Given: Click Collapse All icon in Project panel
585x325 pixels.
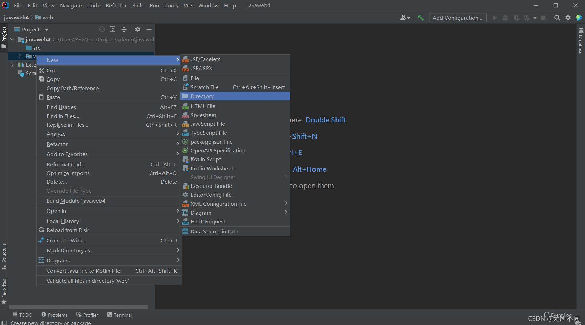Looking at the screenshot, I should [x=124, y=29].
